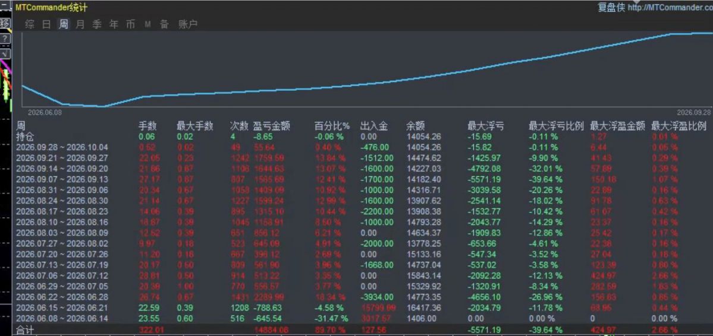Open the question mark help button
The height and width of the screenshot is (336, 713).
pos(5,39)
